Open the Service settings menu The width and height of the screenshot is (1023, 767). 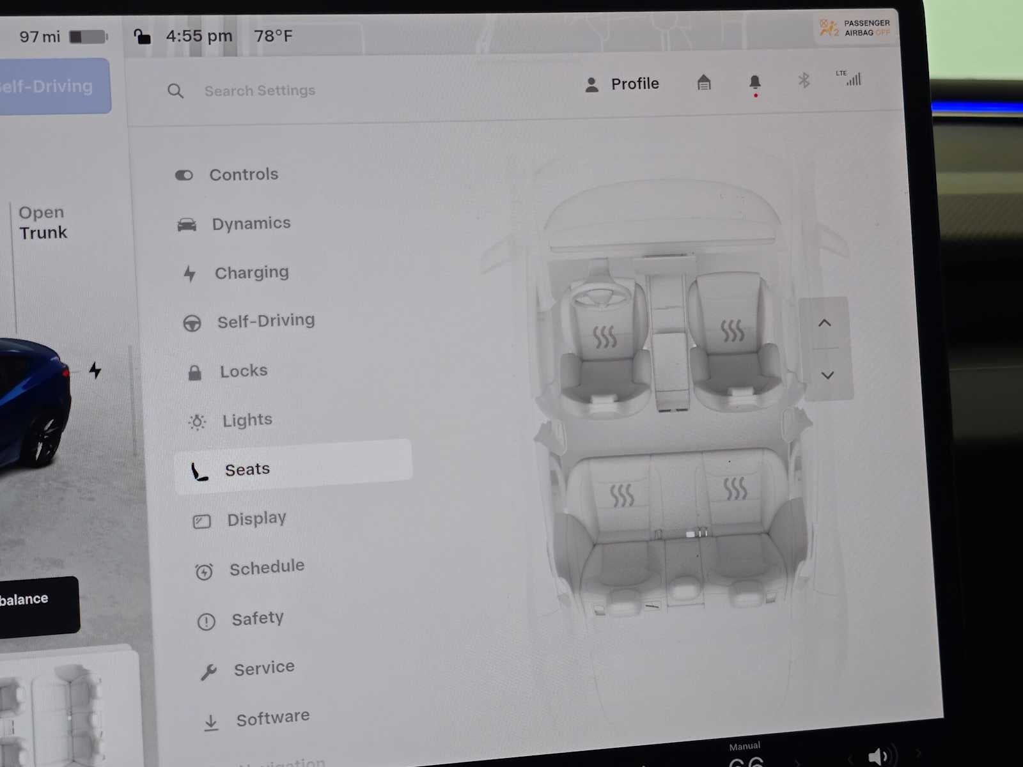pyautogui.click(x=247, y=669)
